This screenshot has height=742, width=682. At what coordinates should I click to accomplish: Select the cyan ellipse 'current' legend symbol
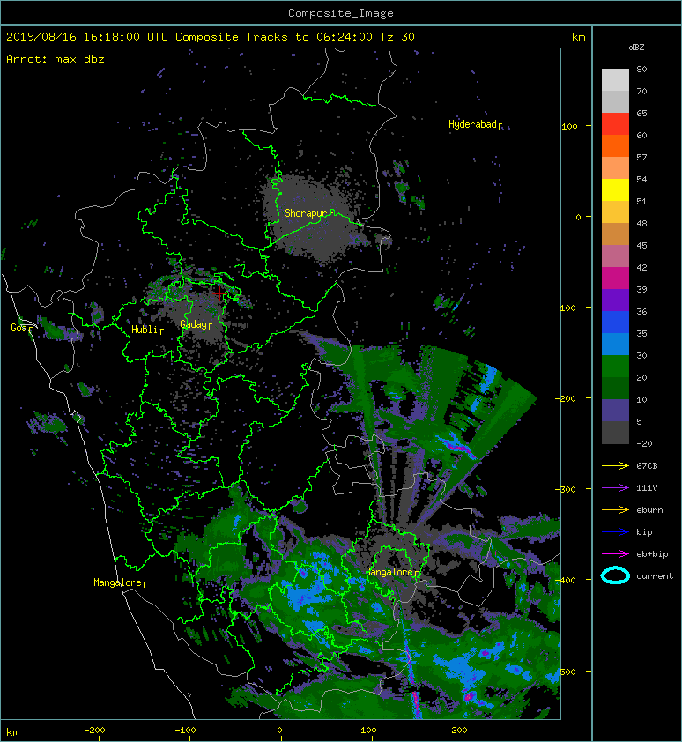coord(615,575)
